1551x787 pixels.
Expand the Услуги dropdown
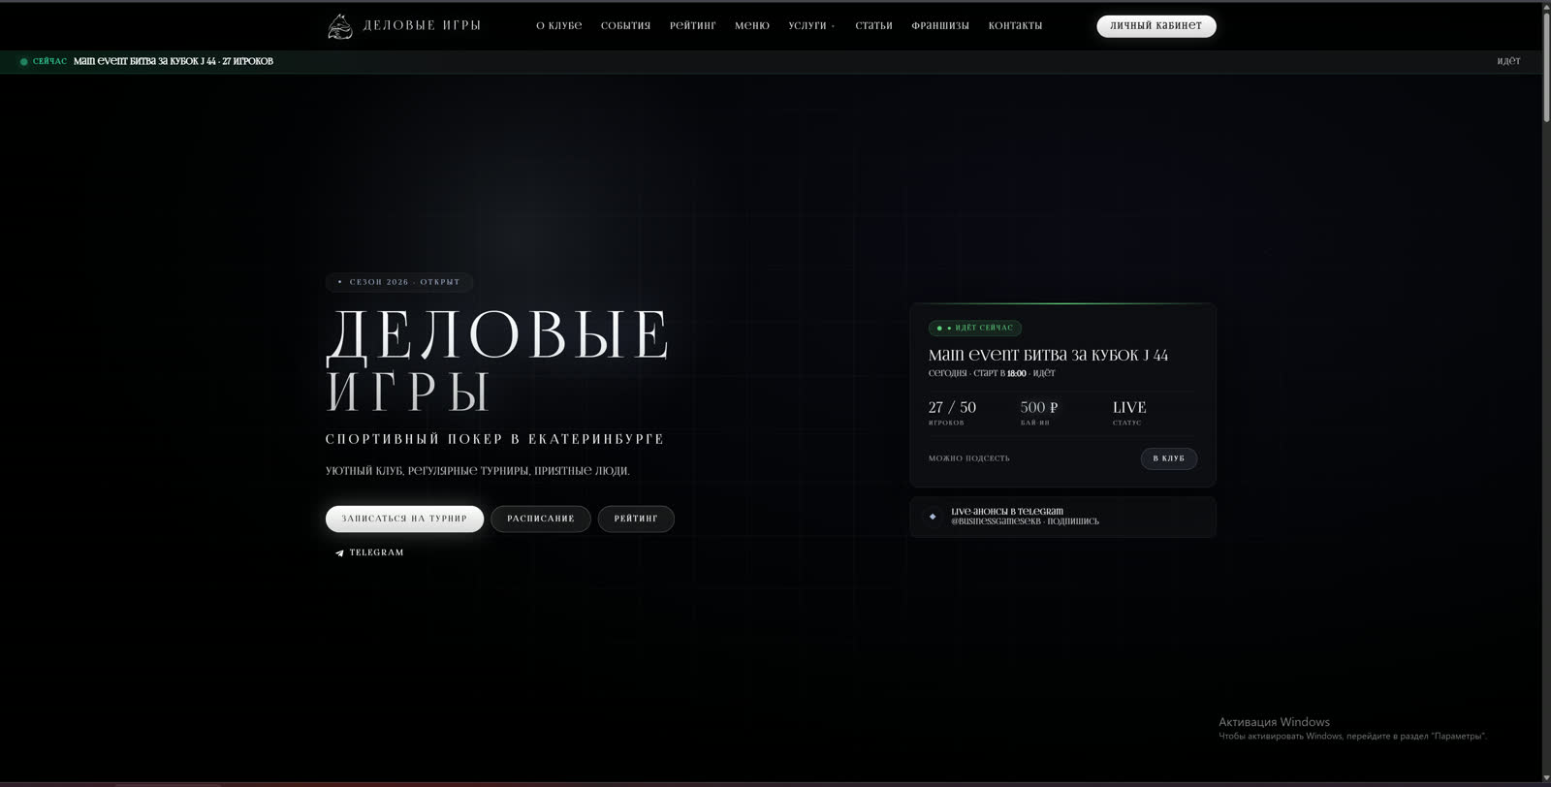(811, 26)
